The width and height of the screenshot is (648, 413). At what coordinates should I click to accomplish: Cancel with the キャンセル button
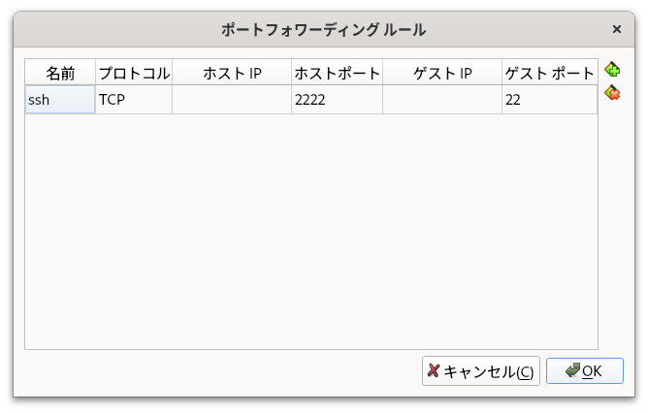click(481, 371)
